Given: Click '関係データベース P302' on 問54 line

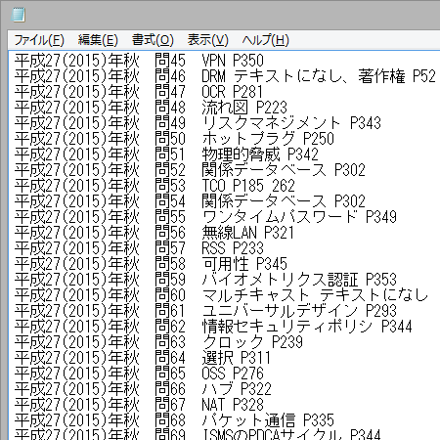Looking at the screenshot, I should pos(284,201).
